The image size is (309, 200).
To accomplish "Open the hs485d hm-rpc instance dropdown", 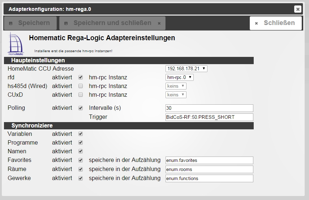I will pyautogui.click(x=176, y=86).
